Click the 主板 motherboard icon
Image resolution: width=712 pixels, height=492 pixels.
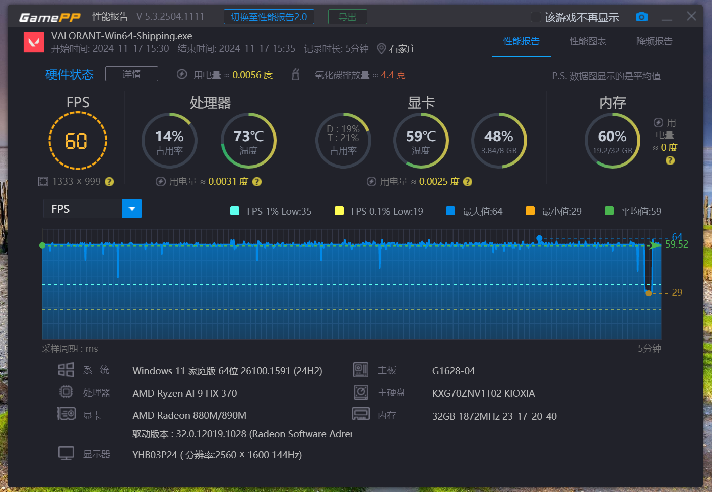[x=361, y=370]
